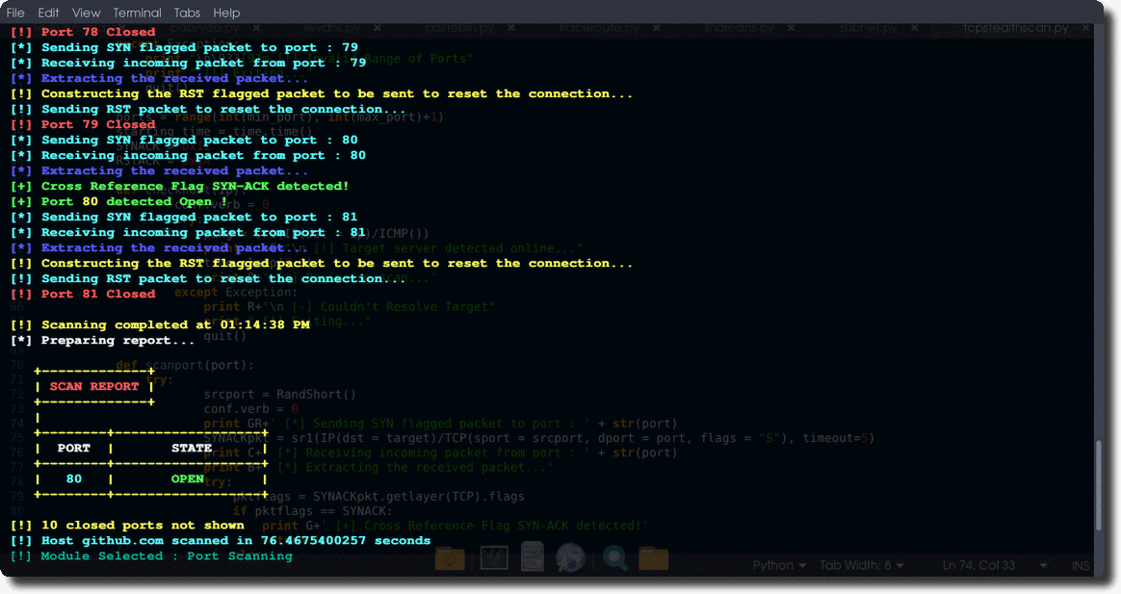Open the system monitor icon in the dock
The width and height of the screenshot is (1121, 594).
(x=495, y=557)
